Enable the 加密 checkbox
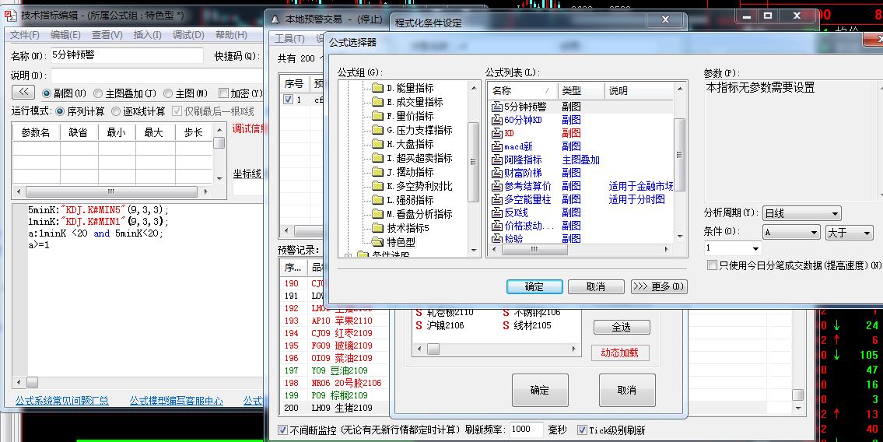 (x=223, y=93)
